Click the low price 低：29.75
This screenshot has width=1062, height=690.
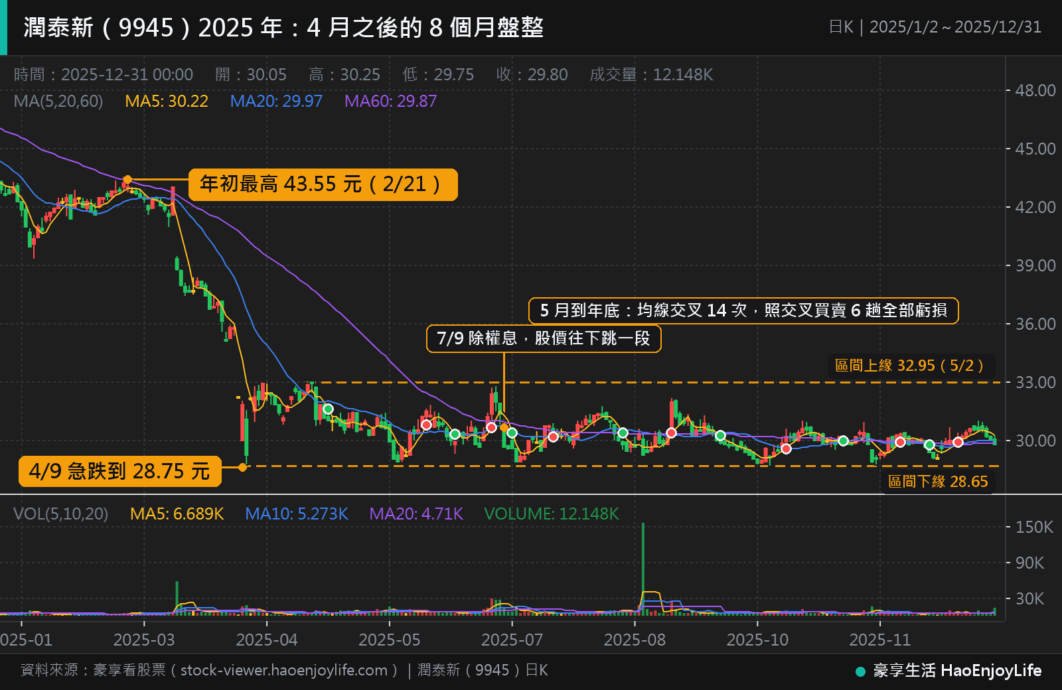(x=438, y=74)
